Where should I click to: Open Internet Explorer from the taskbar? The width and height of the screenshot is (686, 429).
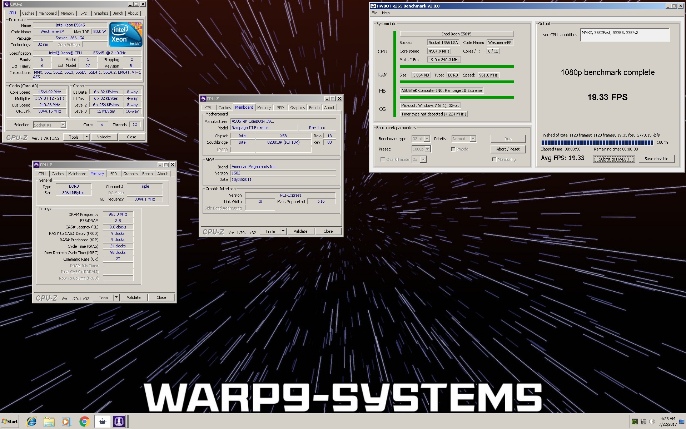(x=31, y=422)
